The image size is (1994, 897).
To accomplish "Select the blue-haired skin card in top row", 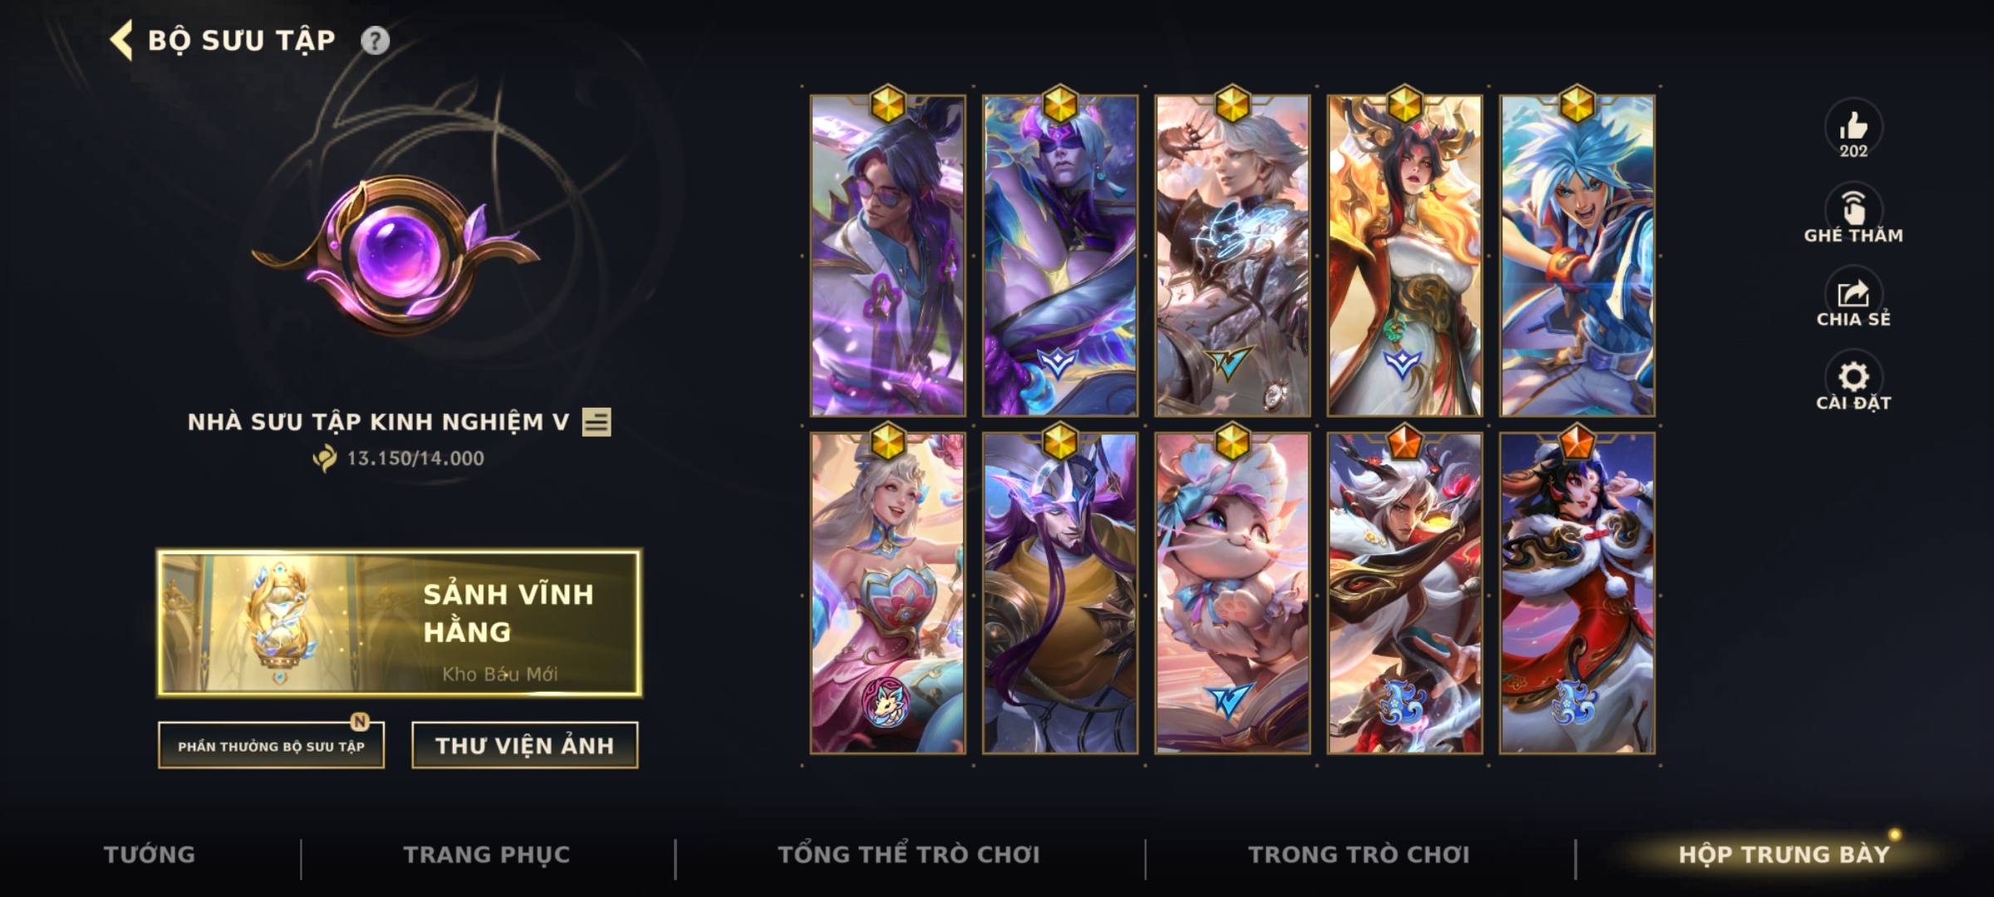I will click(1577, 256).
